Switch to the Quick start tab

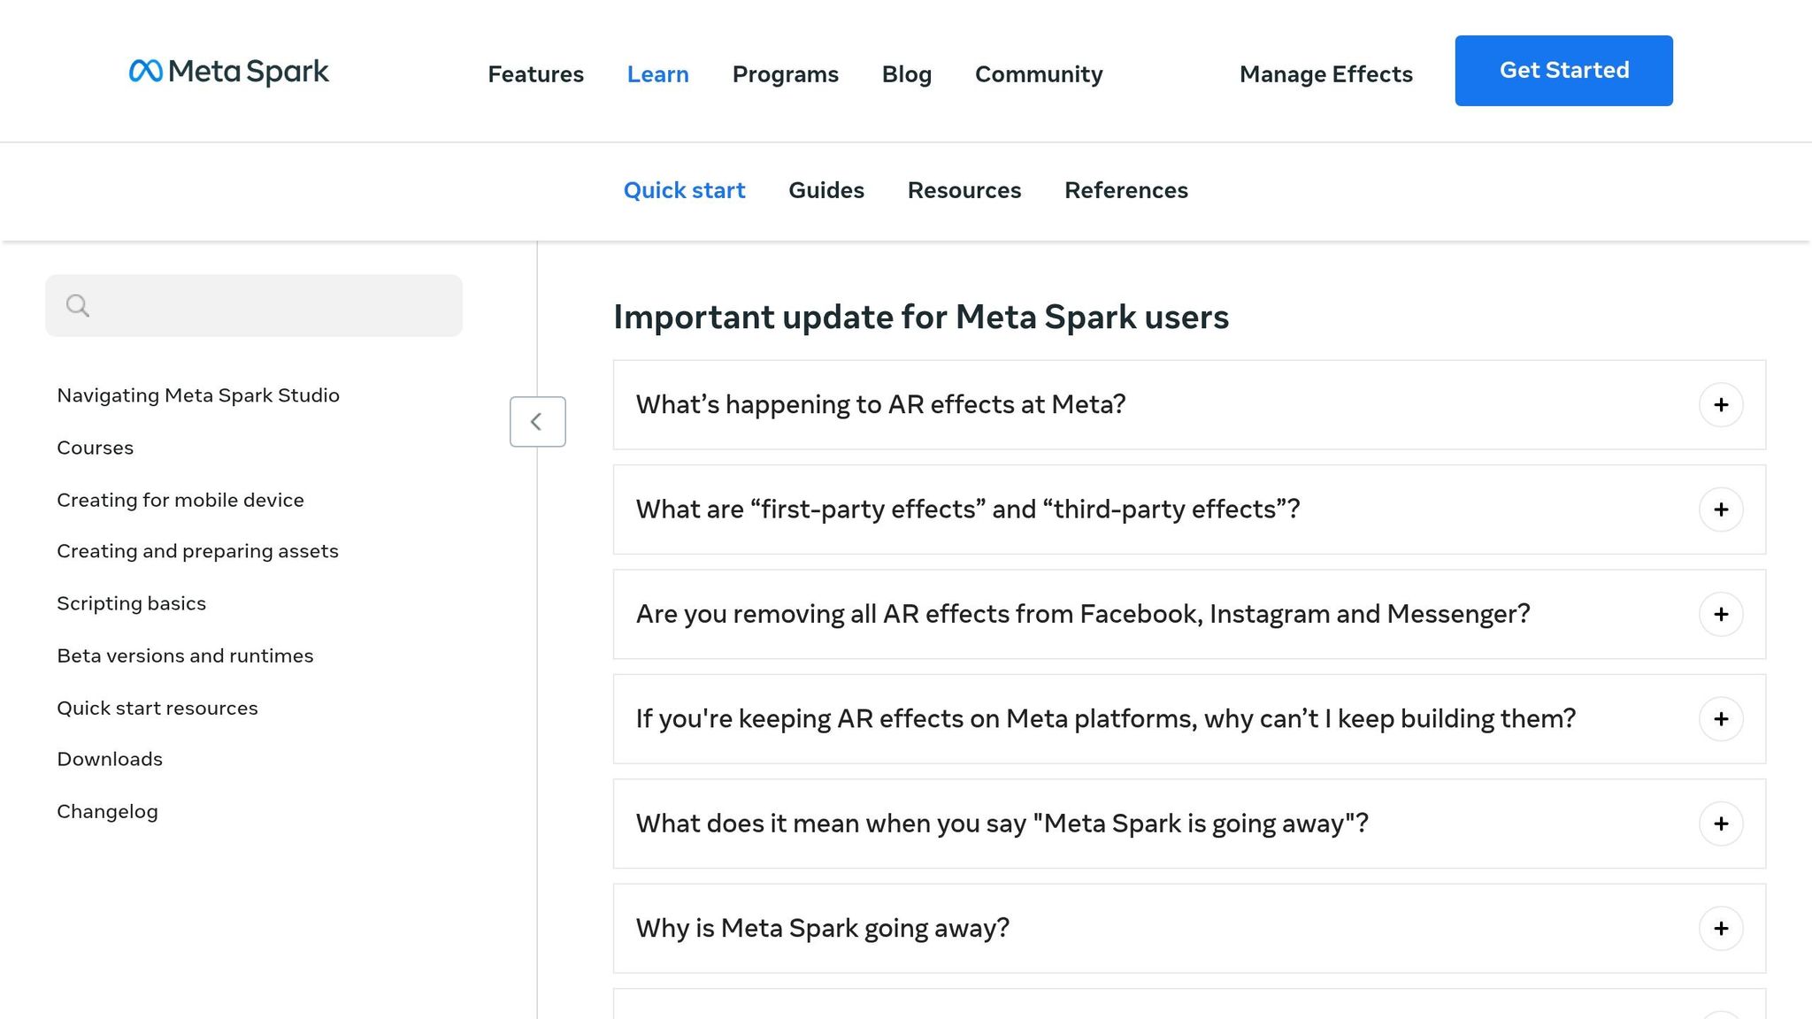[x=684, y=190]
